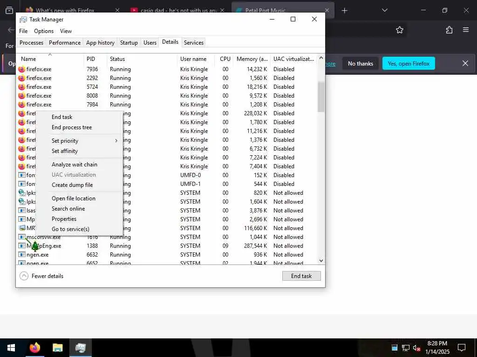The height and width of the screenshot is (357, 477).
Task: Open Firefox list all tabs chevron
Action: click(x=384, y=10)
